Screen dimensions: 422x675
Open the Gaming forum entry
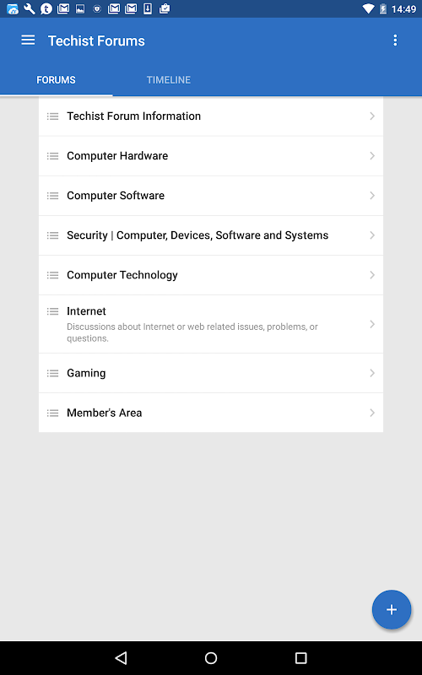pyautogui.click(x=211, y=373)
